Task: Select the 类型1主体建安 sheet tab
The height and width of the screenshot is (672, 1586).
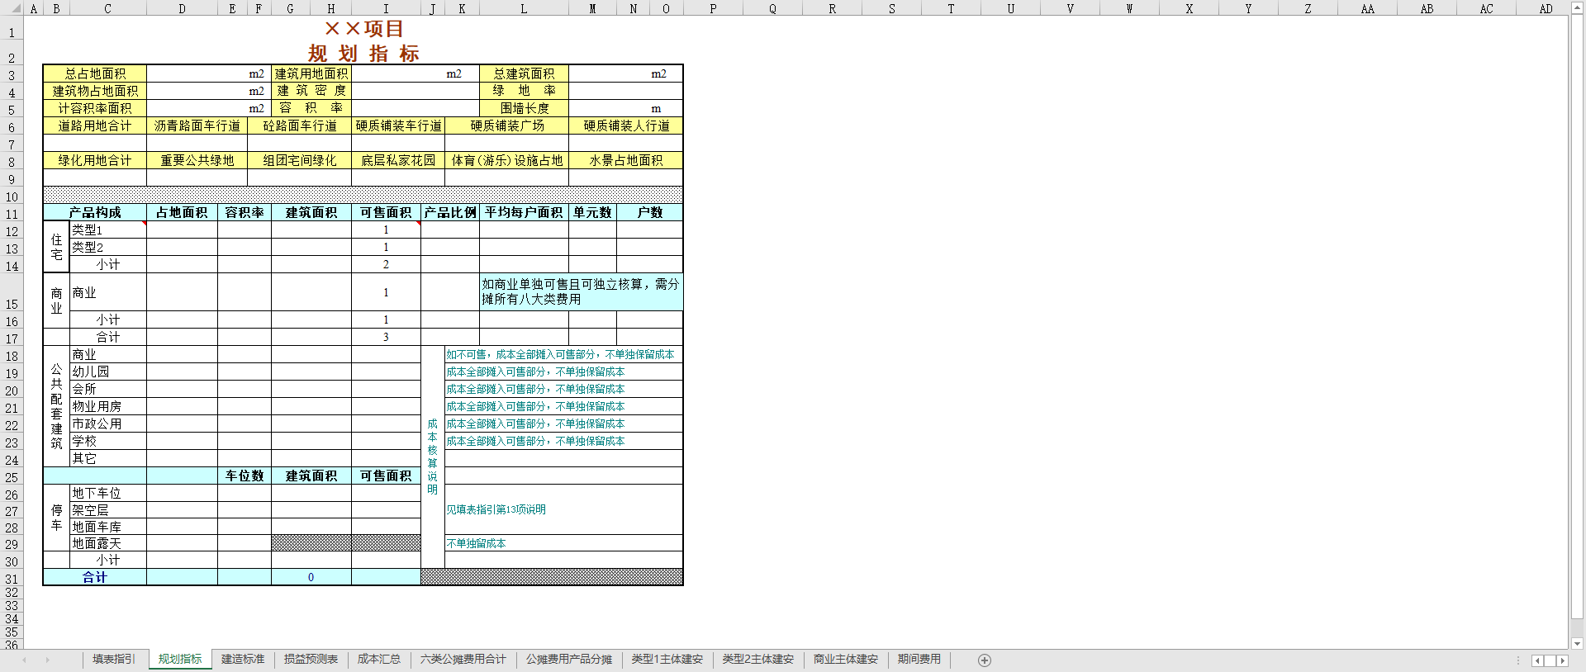Action: click(667, 659)
